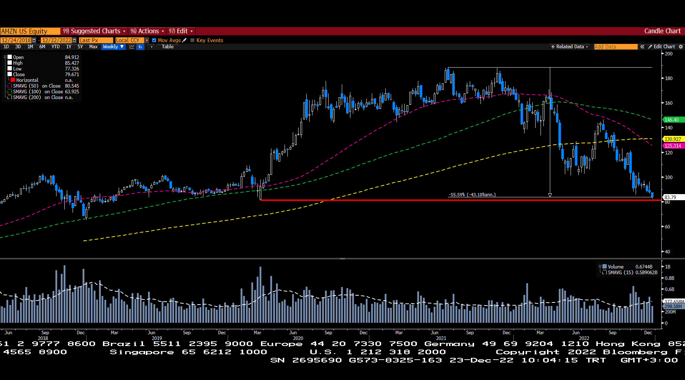The width and height of the screenshot is (685, 380).
Task: Click Edit Chart pencil icon
Action: pos(650,47)
